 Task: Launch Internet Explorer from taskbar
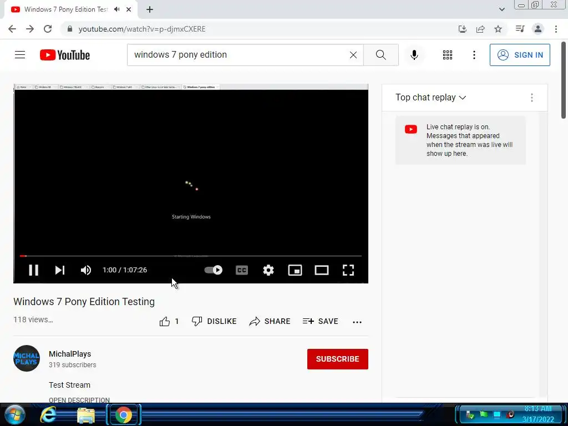point(48,415)
